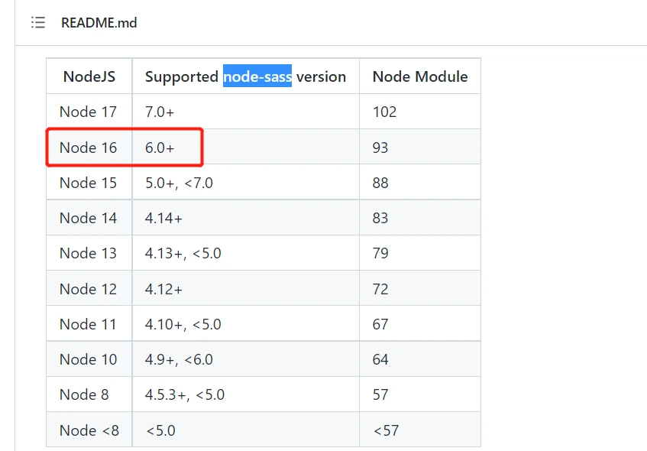Click the 4.13+, <5.0 version cell
Screen dimensions: 647x451
[246, 253]
